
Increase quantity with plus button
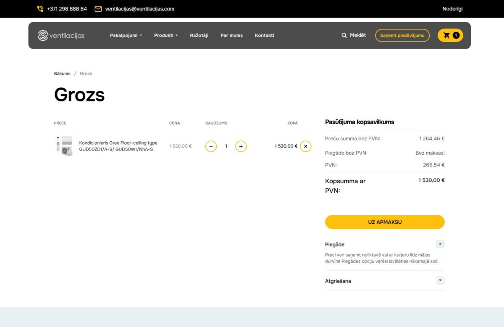[x=241, y=146]
